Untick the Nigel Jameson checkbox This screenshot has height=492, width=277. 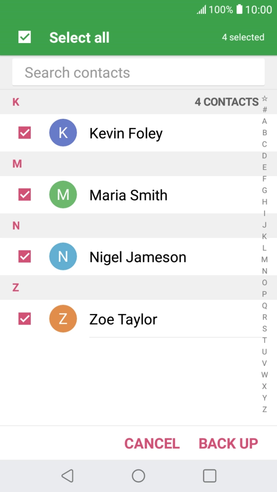point(25,257)
